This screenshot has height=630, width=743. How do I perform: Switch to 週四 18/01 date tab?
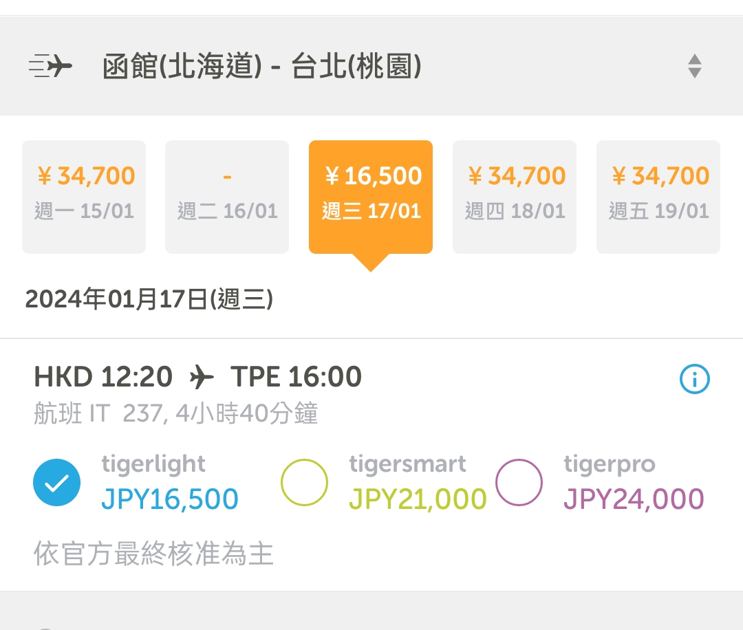tap(515, 197)
